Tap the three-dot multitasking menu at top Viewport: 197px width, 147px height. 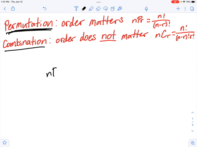point(98,2)
